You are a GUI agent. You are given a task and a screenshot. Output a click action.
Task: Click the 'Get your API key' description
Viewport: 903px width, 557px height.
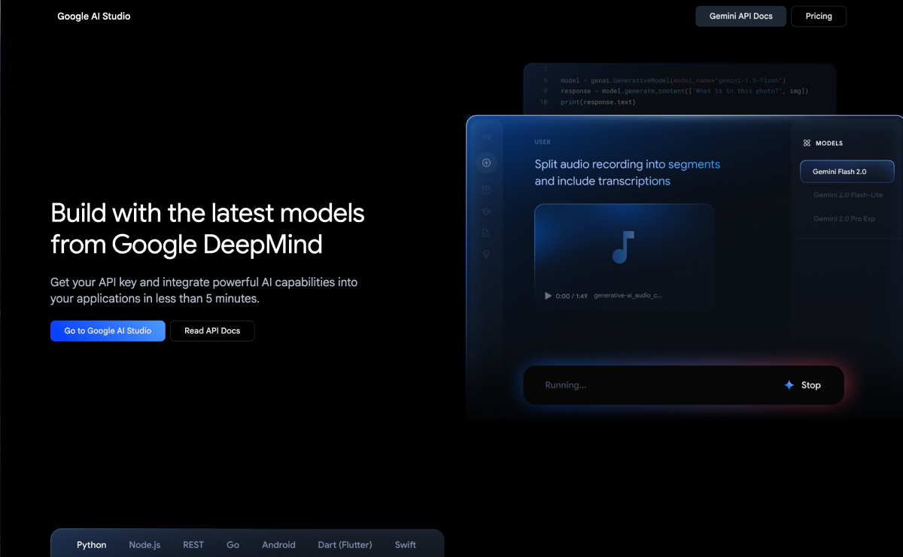coord(204,290)
